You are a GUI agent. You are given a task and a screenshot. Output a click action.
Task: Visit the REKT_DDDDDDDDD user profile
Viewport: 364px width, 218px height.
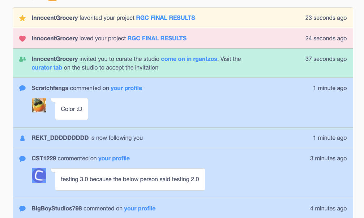(60, 138)
